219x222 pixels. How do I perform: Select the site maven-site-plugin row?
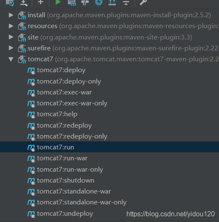point(110,37)
